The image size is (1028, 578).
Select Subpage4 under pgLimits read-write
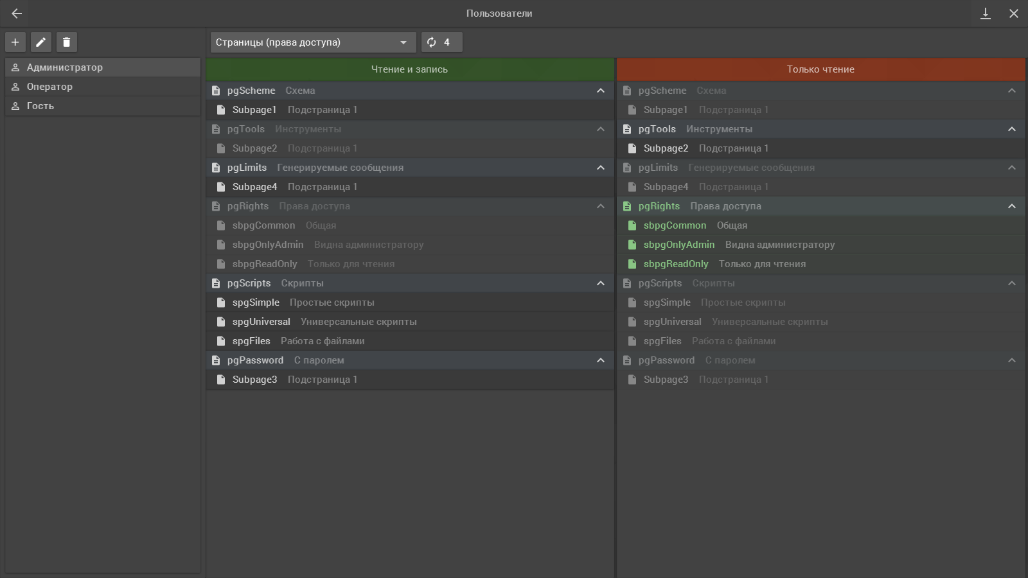(x=410, y=187)
